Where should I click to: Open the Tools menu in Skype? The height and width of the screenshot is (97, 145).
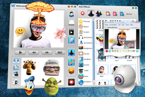coord(127,25)
